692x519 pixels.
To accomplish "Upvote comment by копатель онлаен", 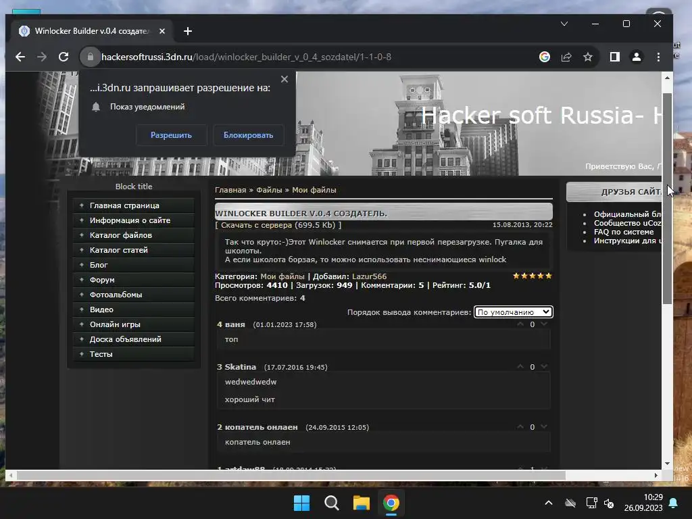I will point(520,427).
